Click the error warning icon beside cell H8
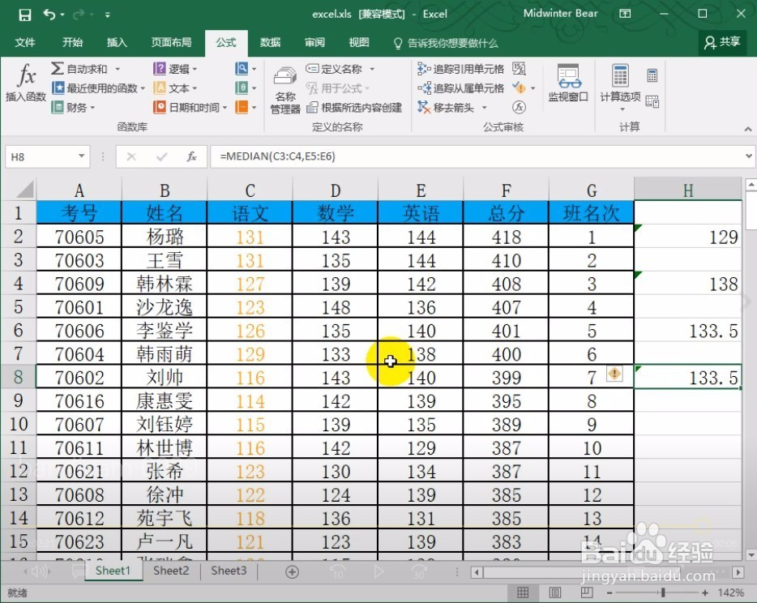 [614, 373]
